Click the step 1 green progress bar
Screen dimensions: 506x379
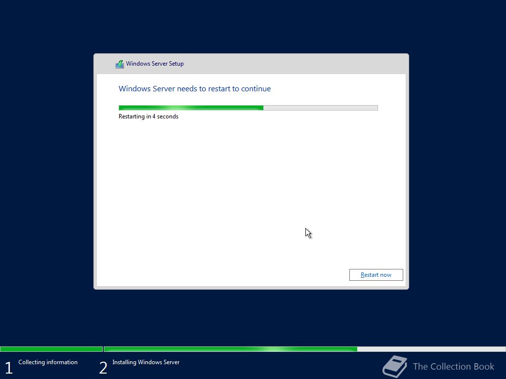point(51,349)
